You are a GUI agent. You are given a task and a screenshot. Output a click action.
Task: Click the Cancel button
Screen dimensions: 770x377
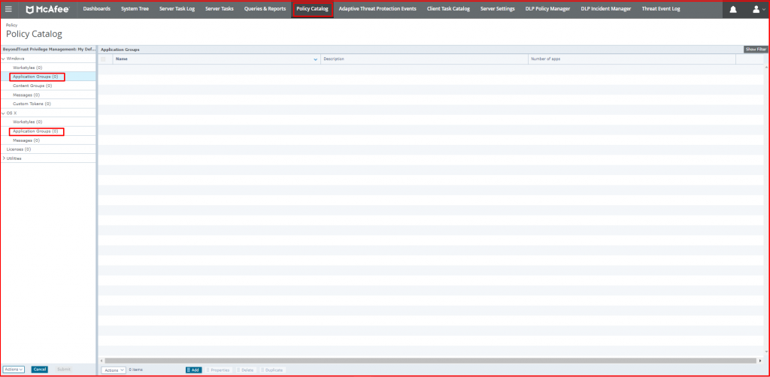pos(40,369)
